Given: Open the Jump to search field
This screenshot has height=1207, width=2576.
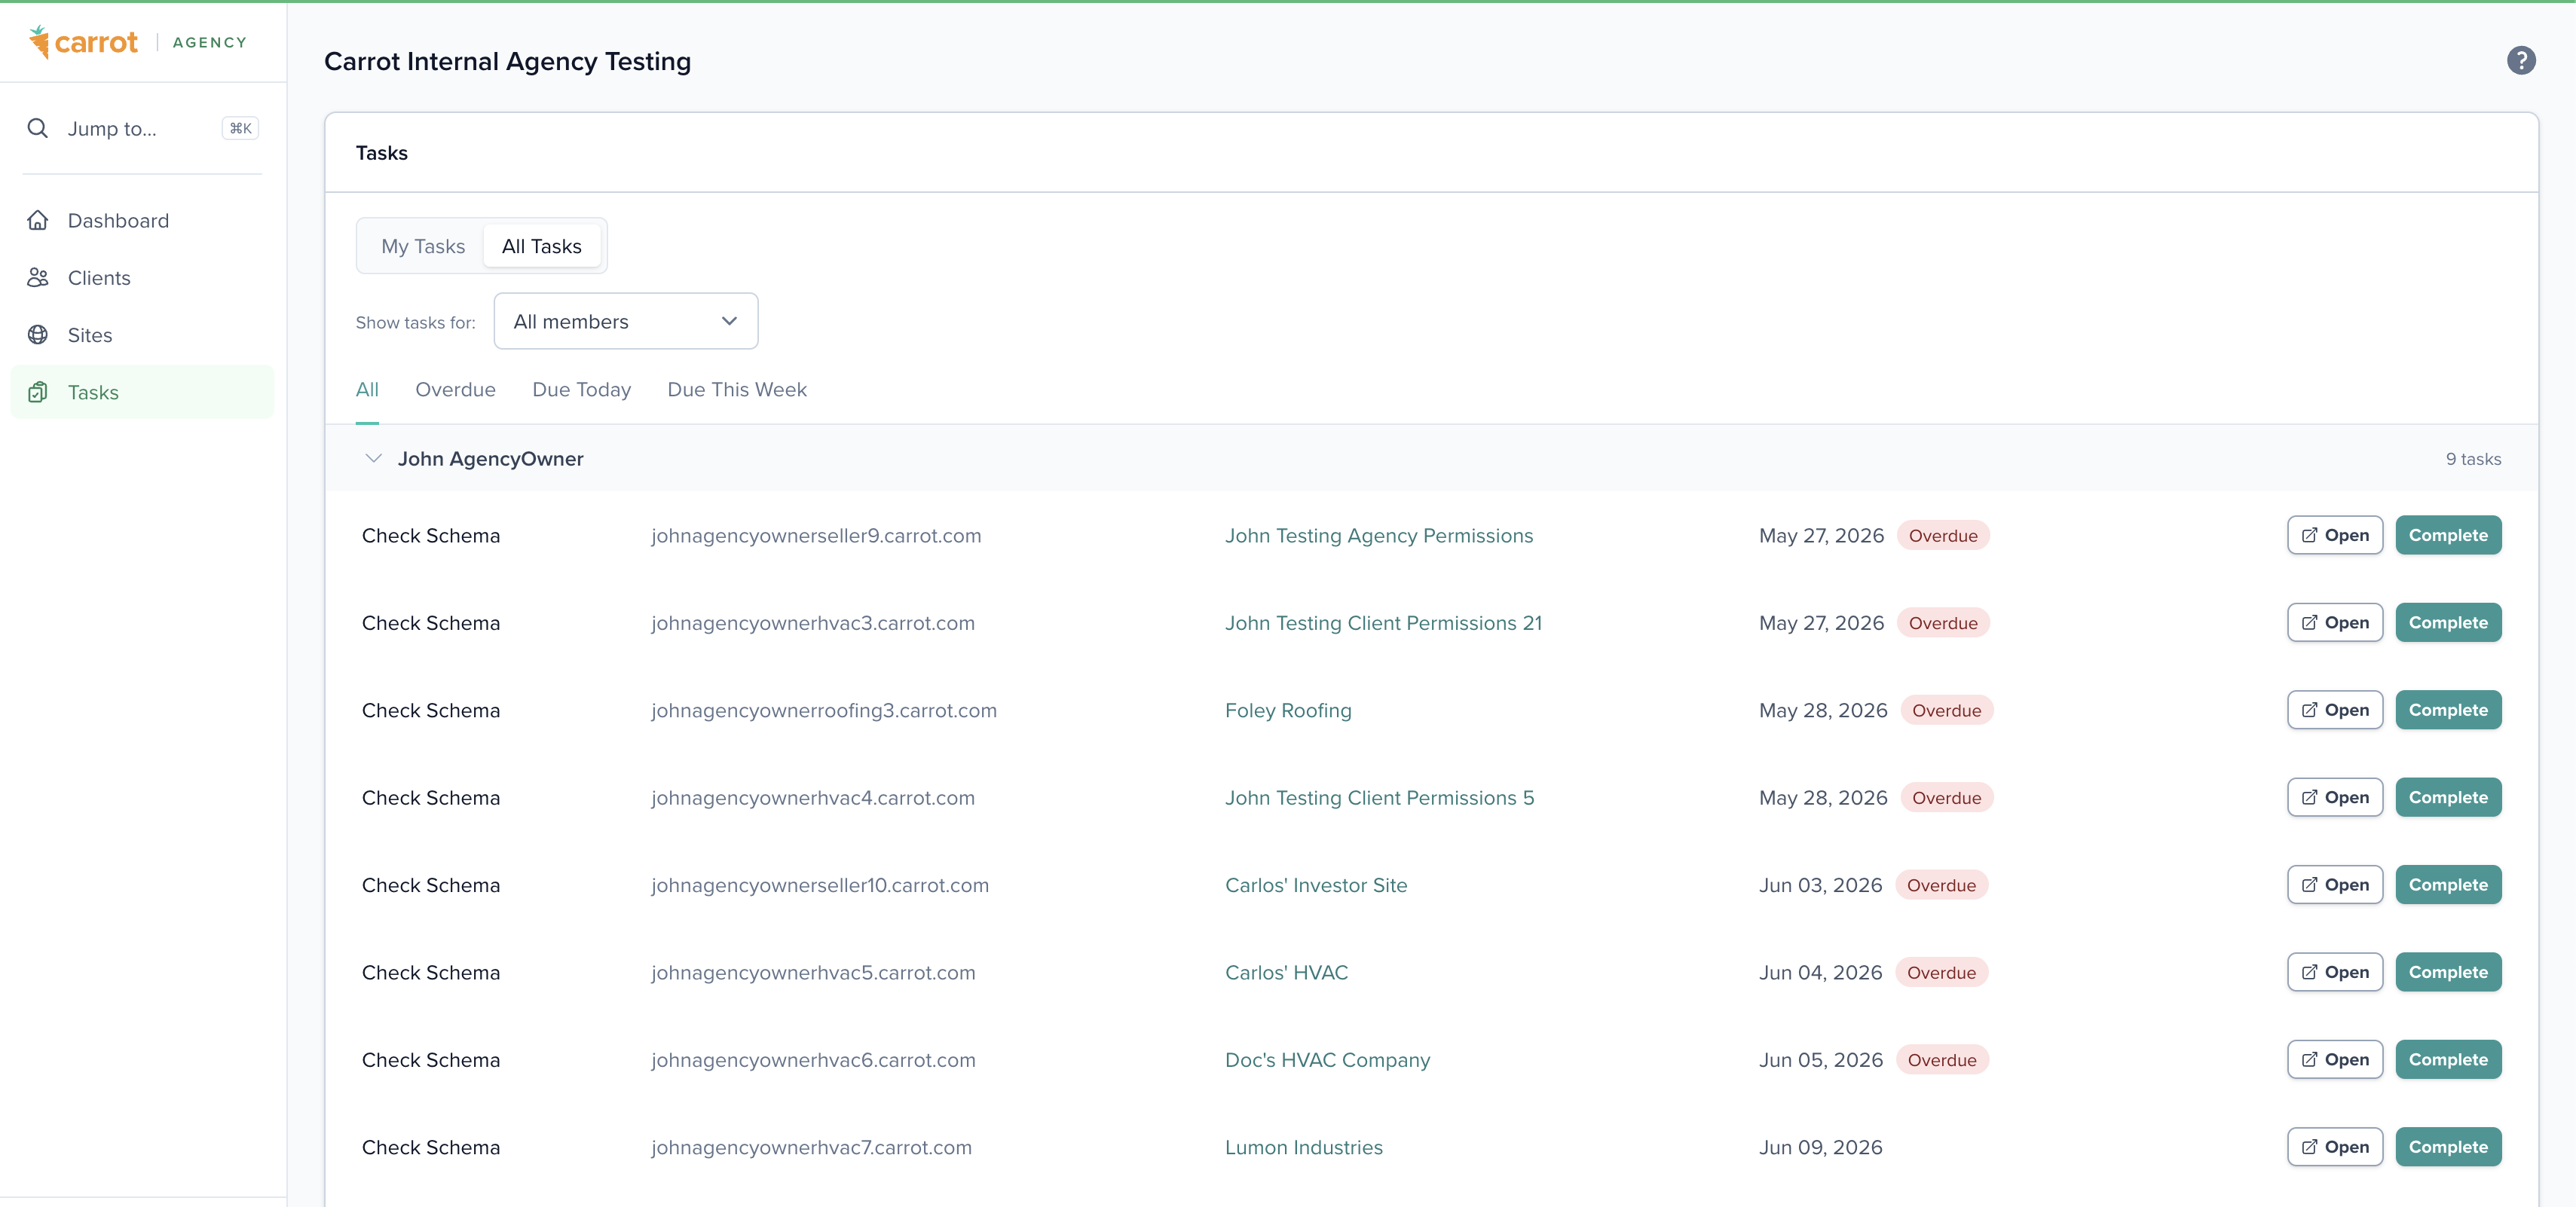Looking at the screenshot, I should point(143,128).
